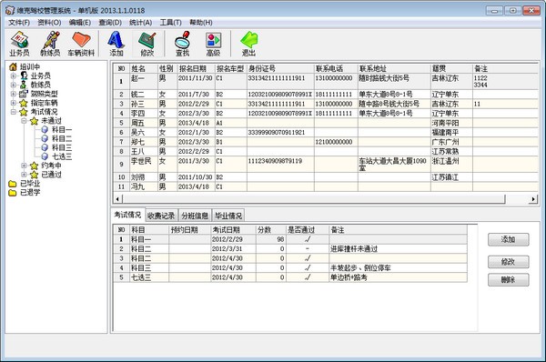
Task: Expand the 业务员 tree node
Action: coord(14,75)
